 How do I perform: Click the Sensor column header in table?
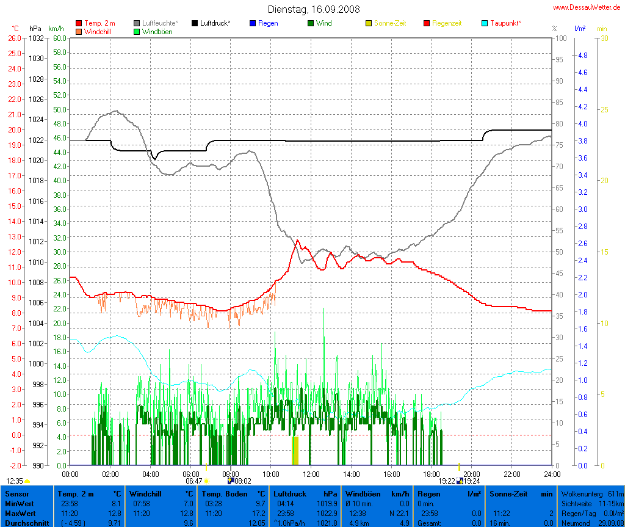[16, 493]
